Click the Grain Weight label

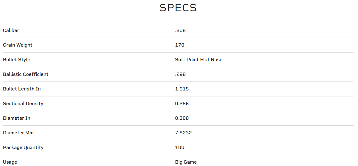click(18, 45)
